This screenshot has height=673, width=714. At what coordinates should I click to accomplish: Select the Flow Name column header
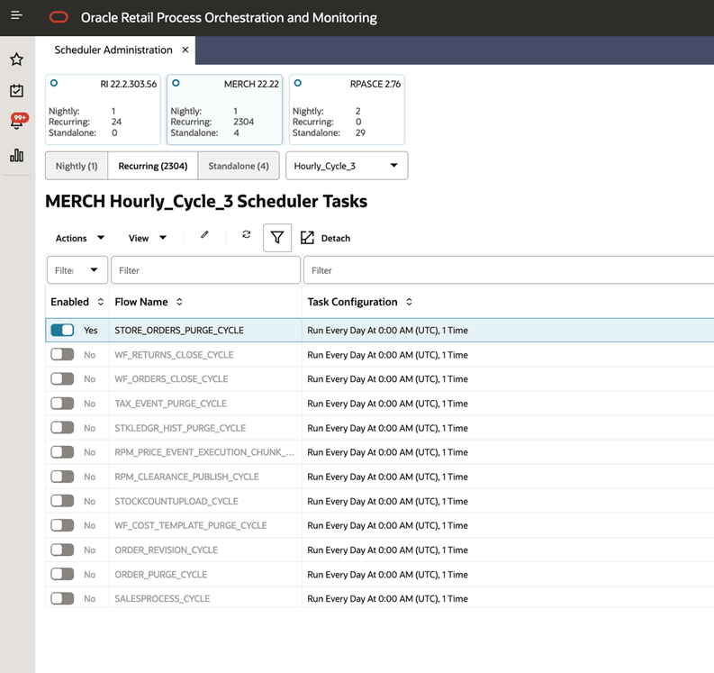point(141,302)
